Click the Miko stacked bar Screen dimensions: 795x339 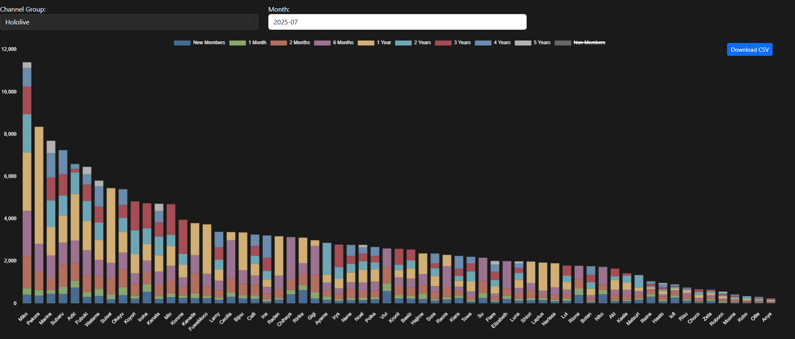pos(27,183)
